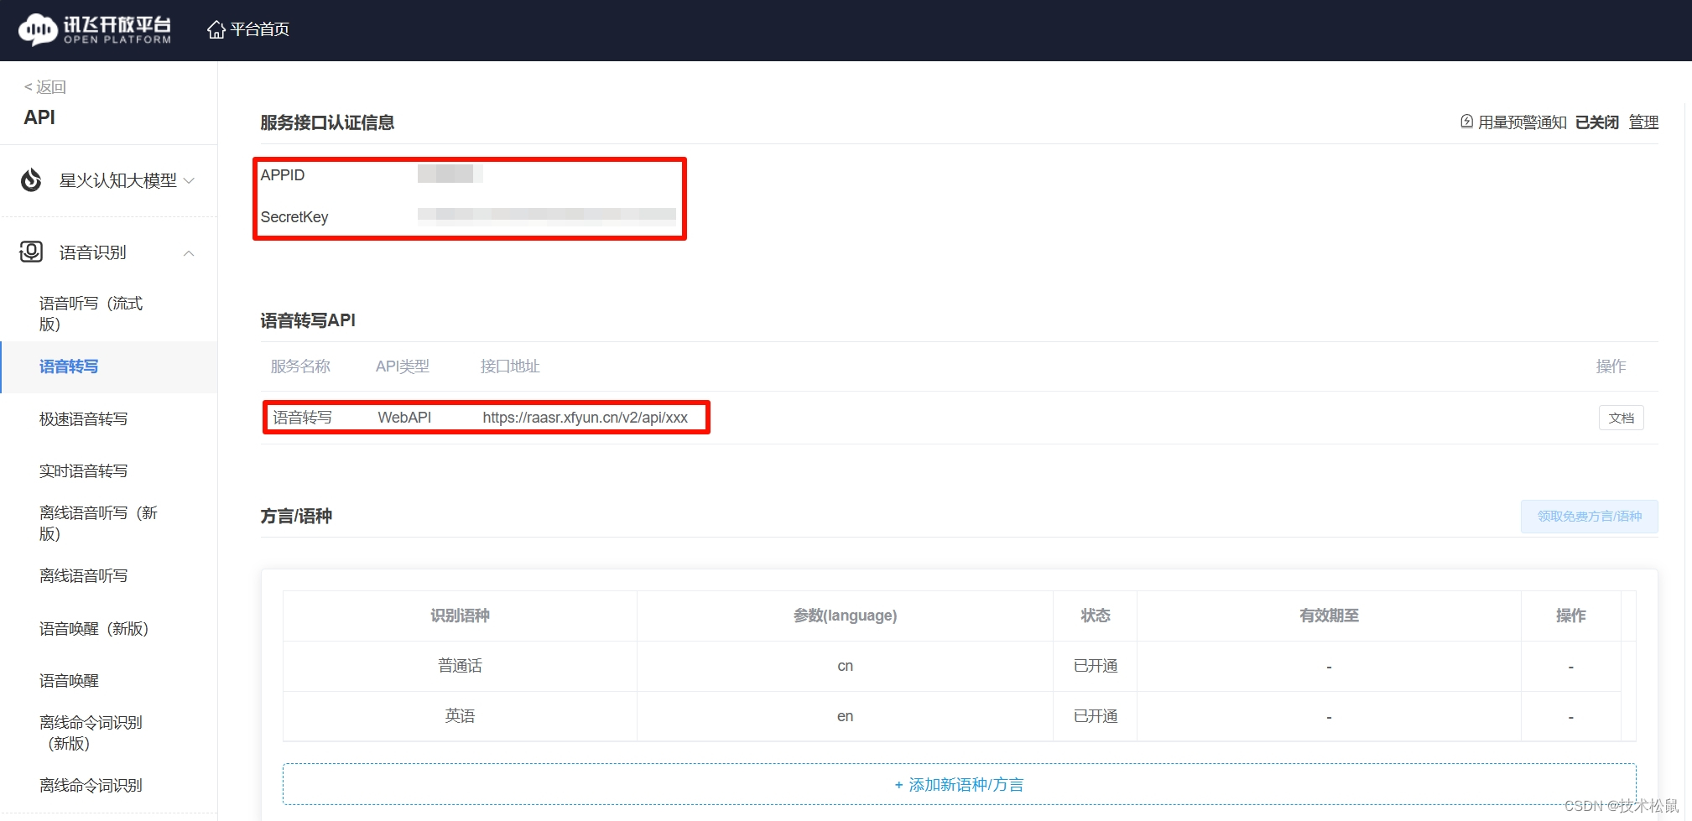Click the 英语 language cell
Viewport: 1692px width, 821px height.
460,716
